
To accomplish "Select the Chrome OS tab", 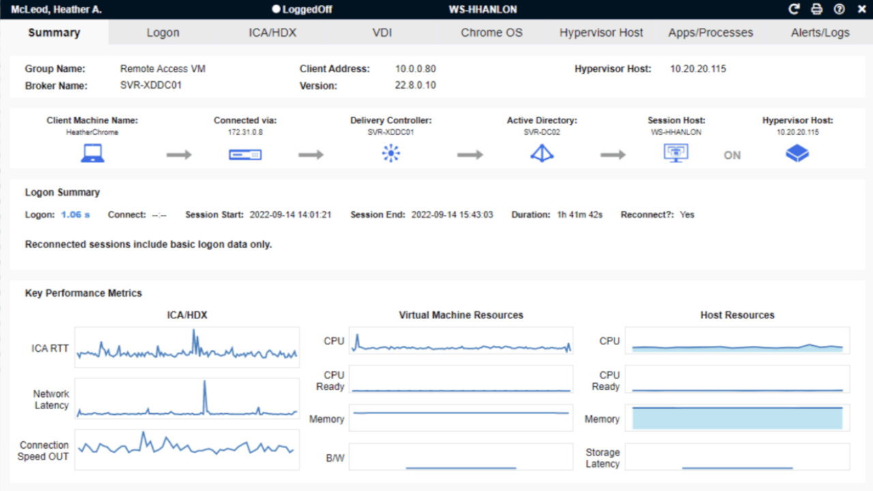I will (x=491, y=32).
